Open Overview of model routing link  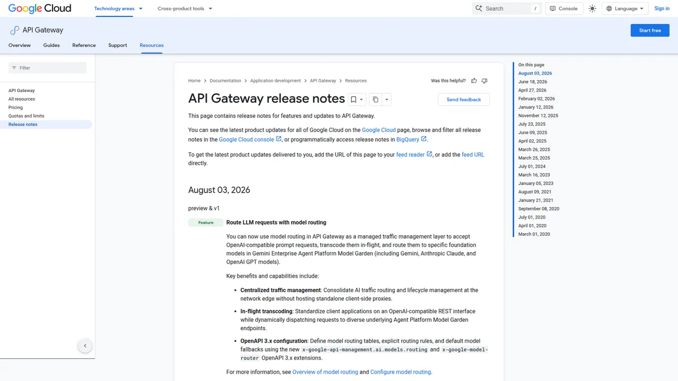tap(325, 372)
